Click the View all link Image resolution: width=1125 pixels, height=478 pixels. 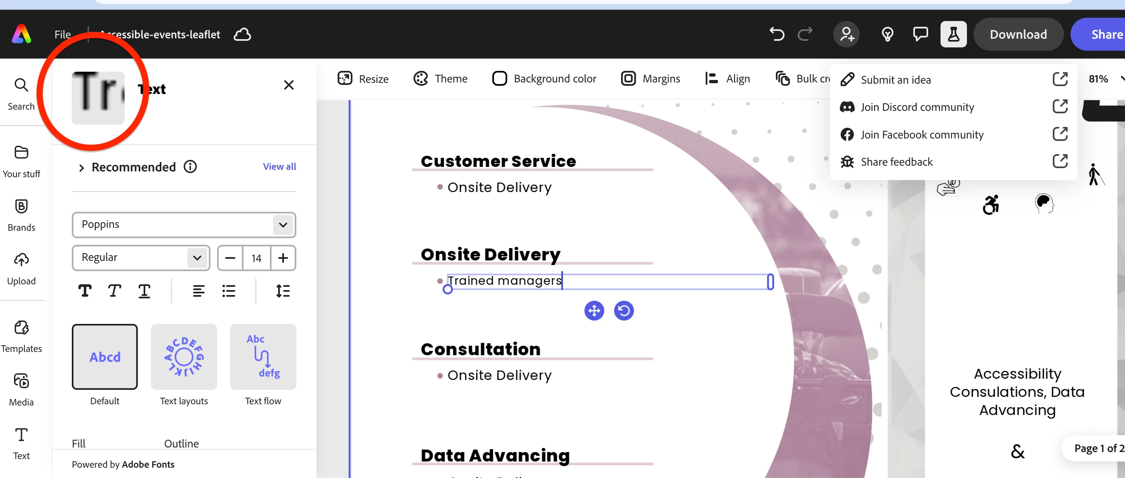pos(279,166)
